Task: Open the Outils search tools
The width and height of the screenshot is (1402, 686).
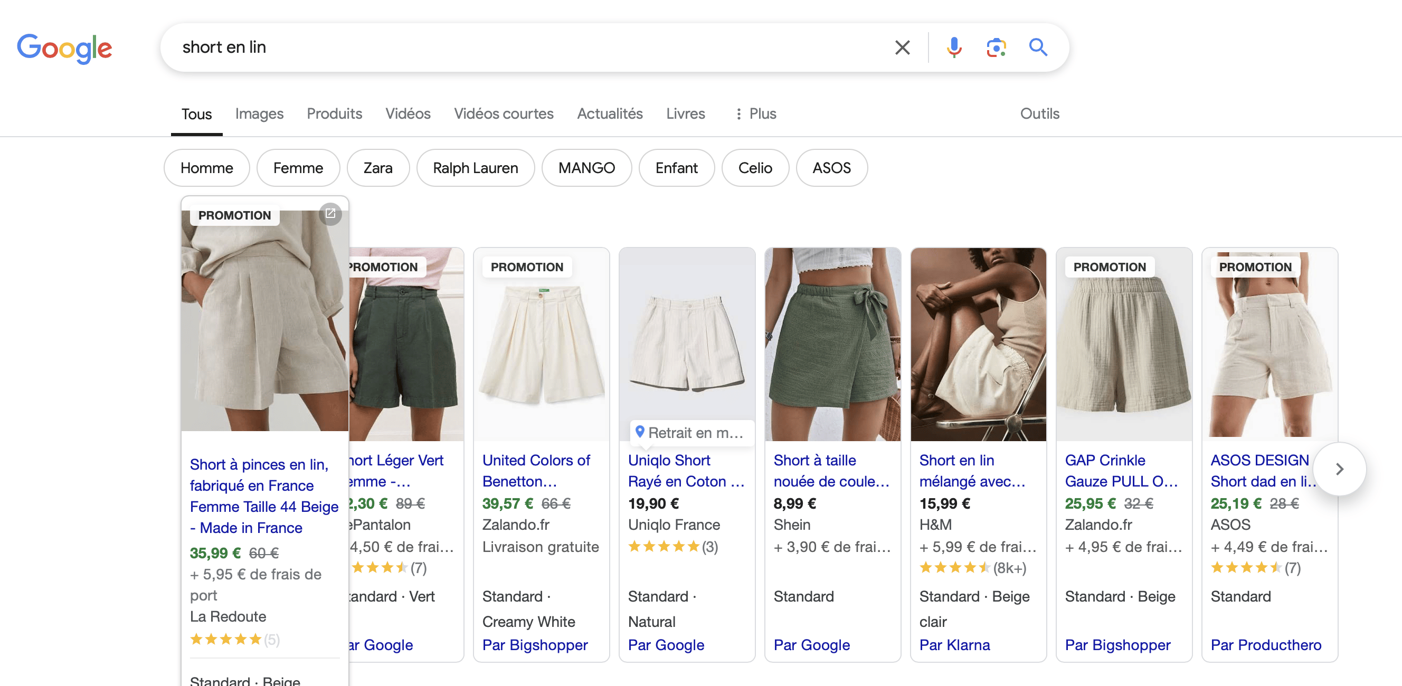Action: pyautogui.click(x=1039, y=113)
